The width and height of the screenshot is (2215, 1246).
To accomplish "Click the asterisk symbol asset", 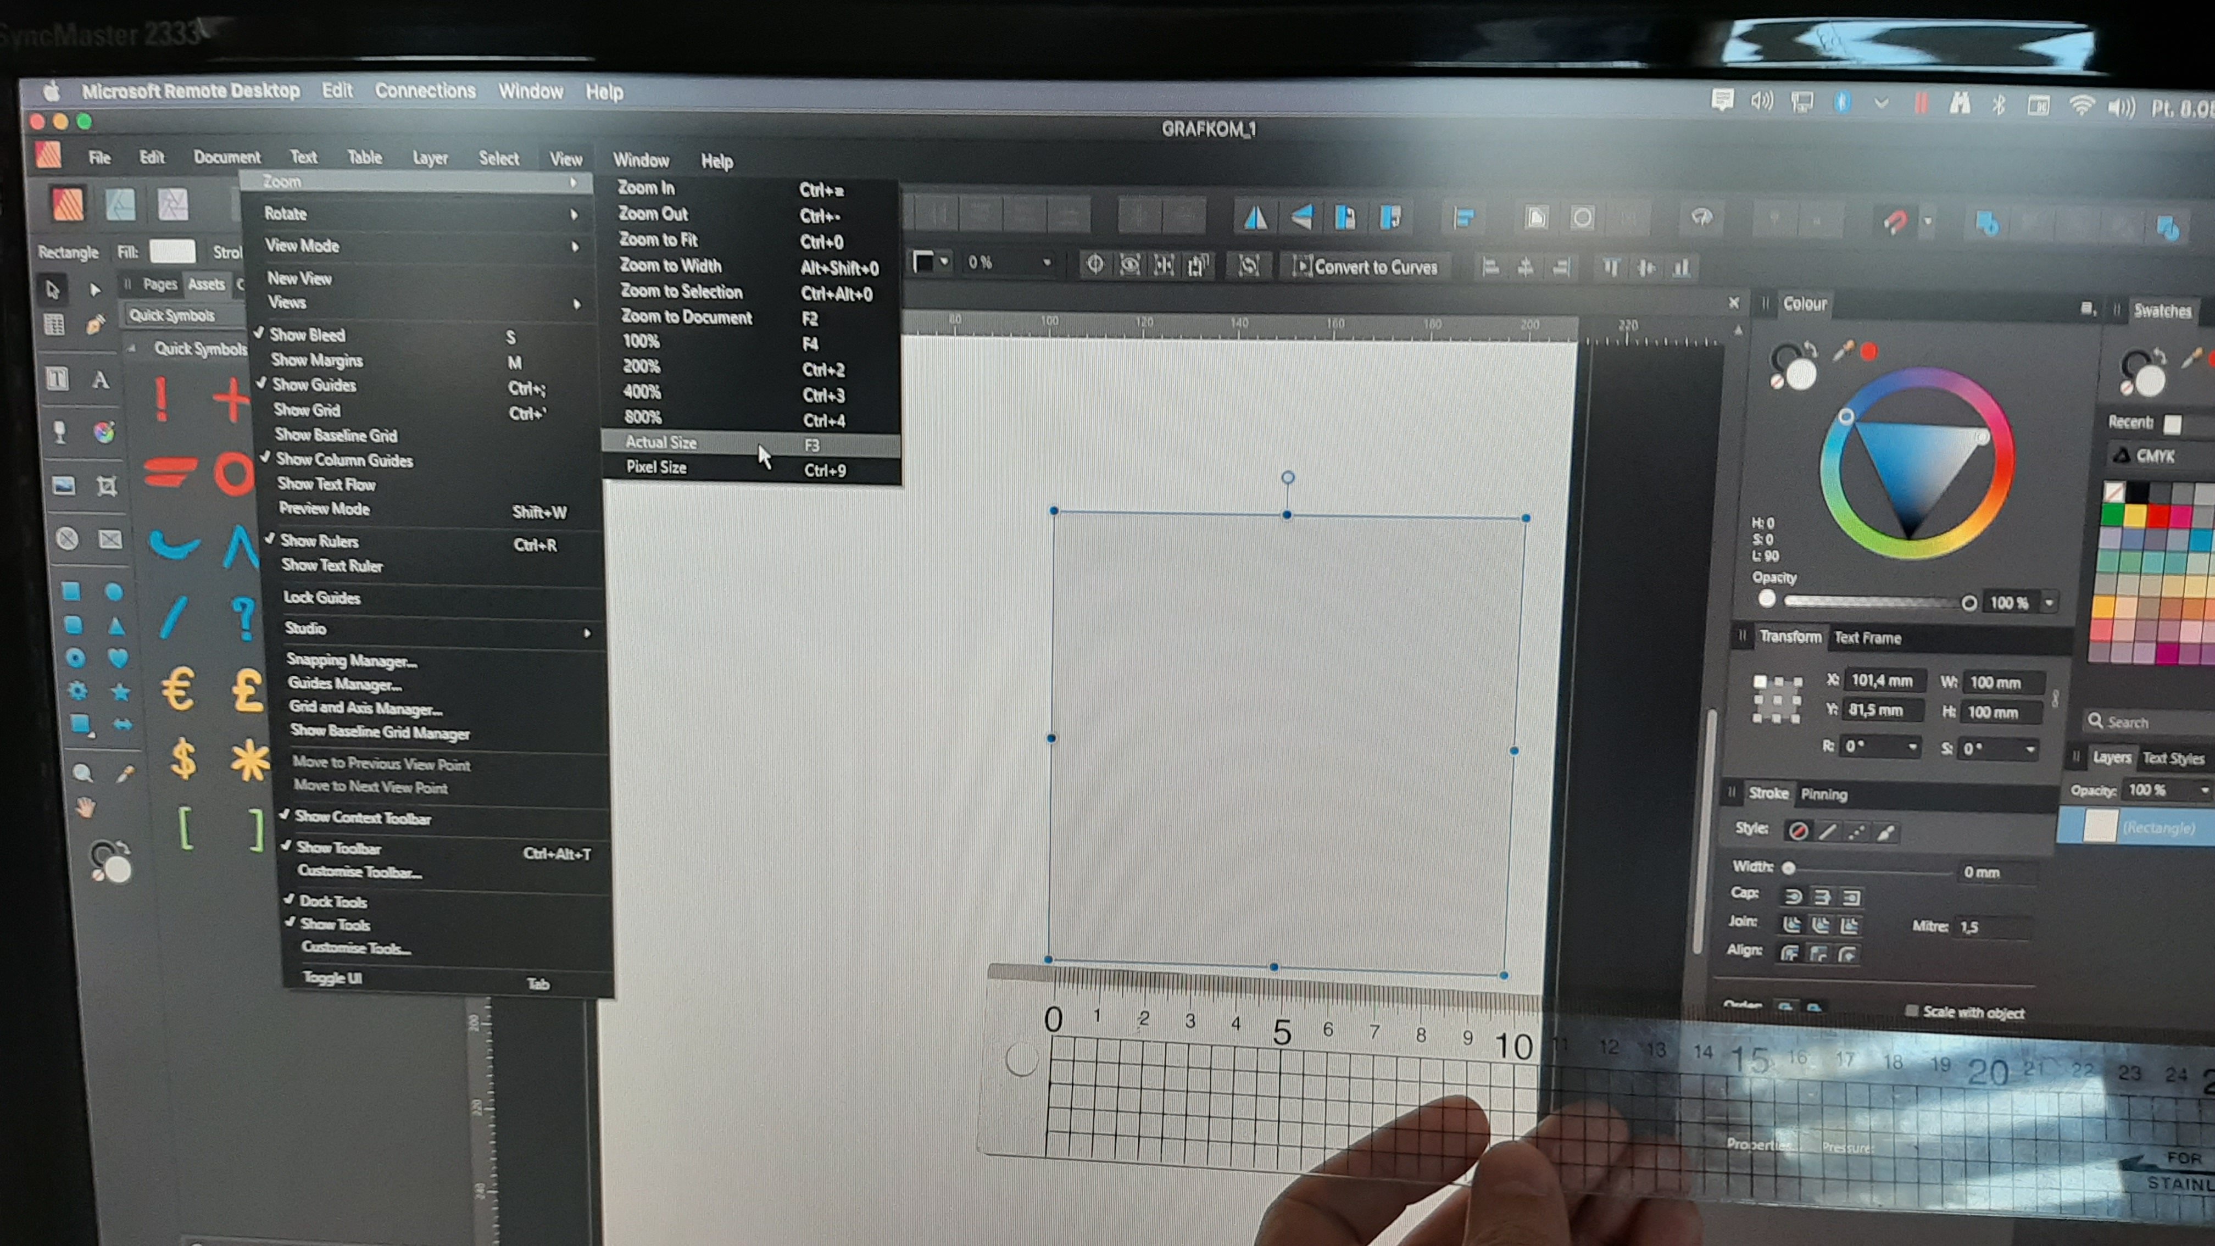I will point(249,761).
